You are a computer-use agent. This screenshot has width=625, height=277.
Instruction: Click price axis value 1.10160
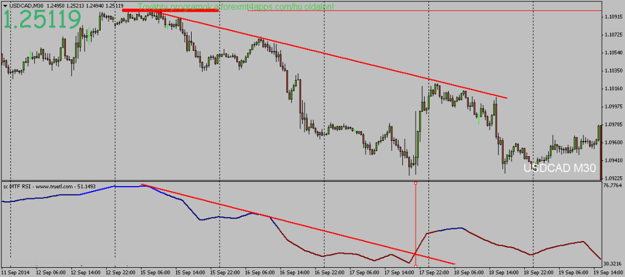[613, 88]
